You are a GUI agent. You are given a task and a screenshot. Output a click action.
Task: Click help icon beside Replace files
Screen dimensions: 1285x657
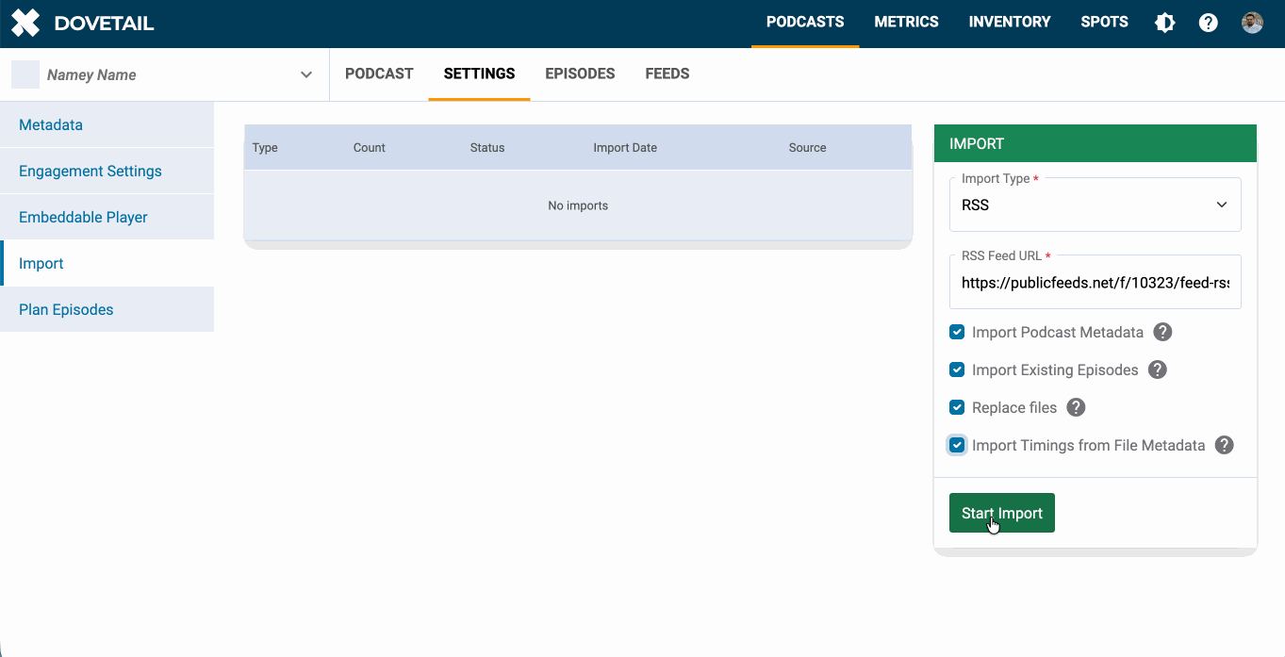click(1076, 408)
